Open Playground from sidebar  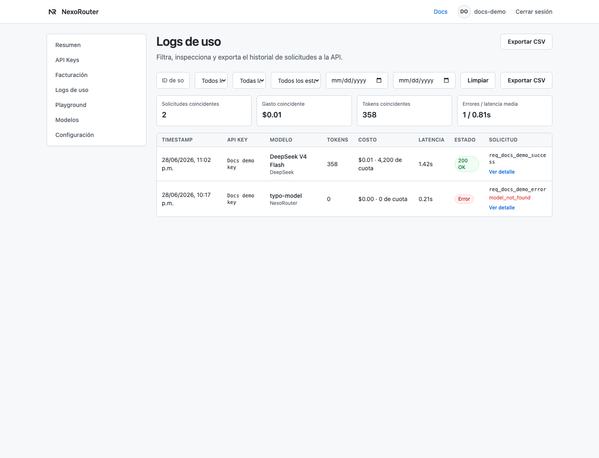(x=97, y=105)
